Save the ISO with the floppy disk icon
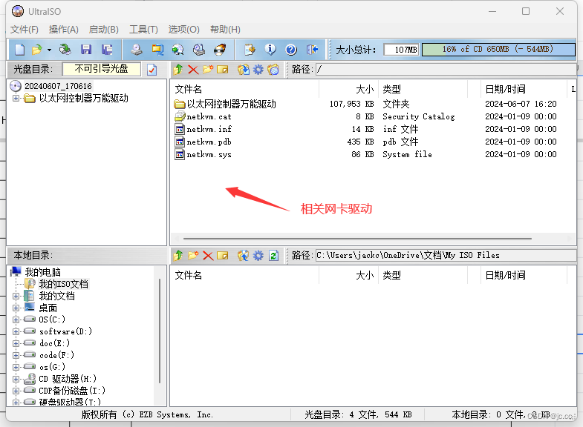The width and height of the screenshot is (583, 427). tap(86, 50)
